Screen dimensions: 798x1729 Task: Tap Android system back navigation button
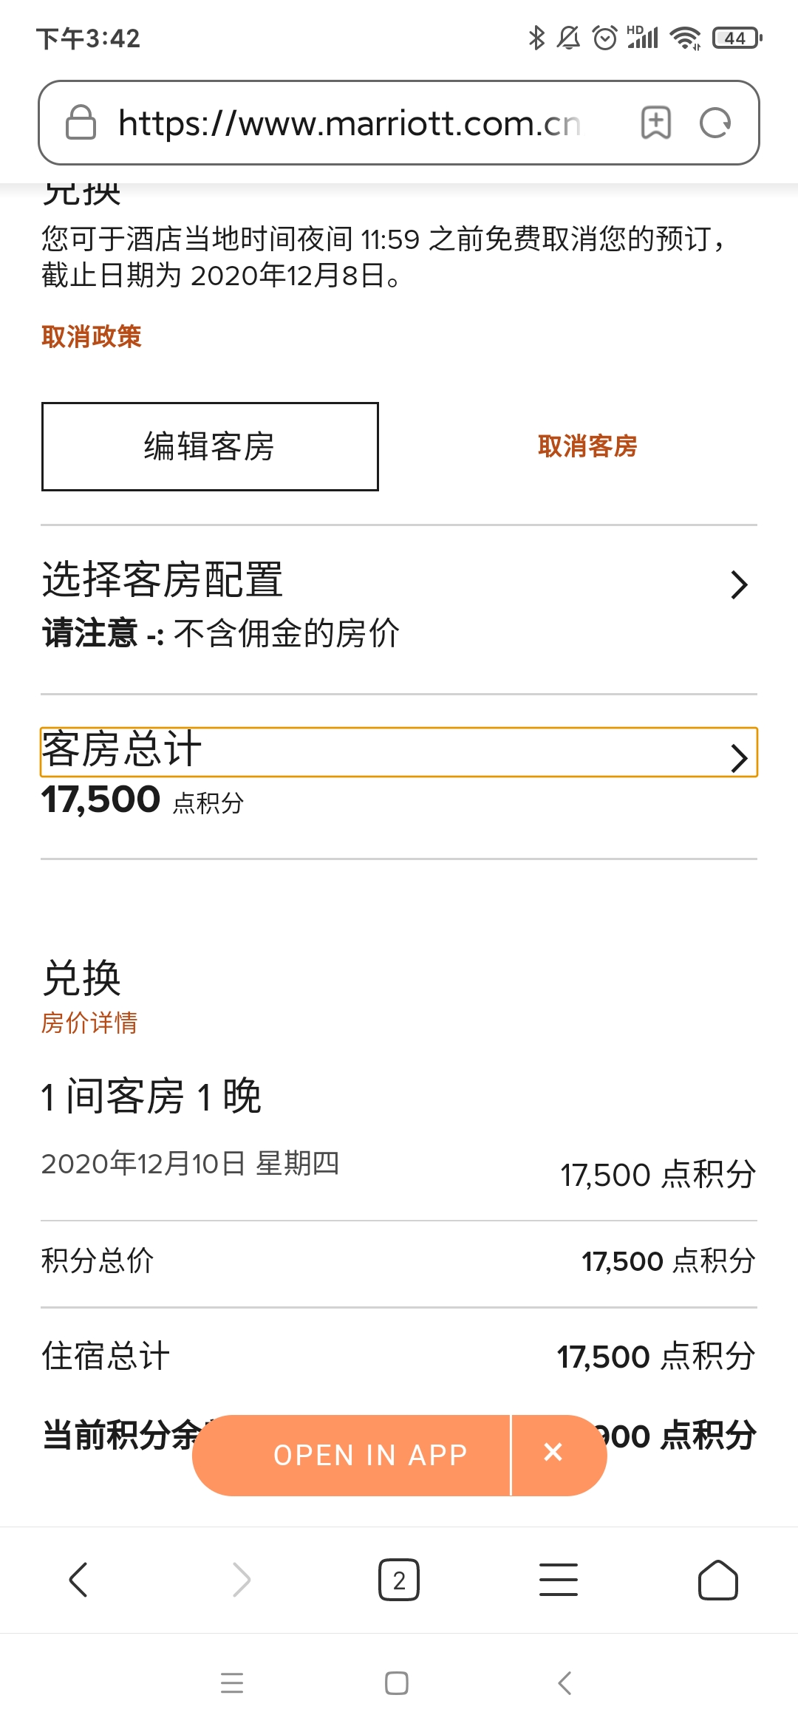pyautogui.click(x=565, y=1682)
